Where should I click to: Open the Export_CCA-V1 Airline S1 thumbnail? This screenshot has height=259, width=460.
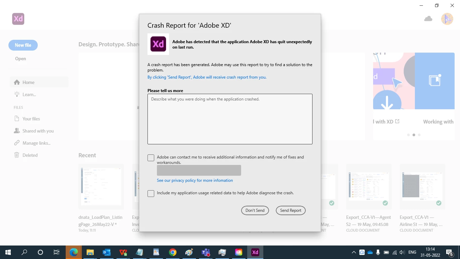click(422, 186)
